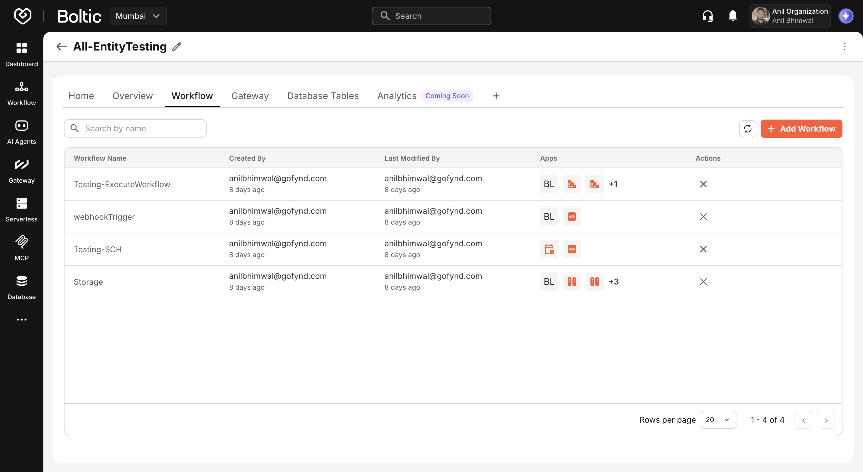Click the code app icon in Testing-SCH row

572,249
